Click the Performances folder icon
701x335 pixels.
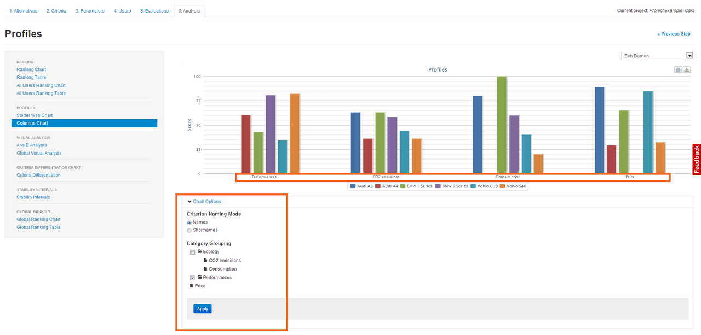tap(200, 278)
